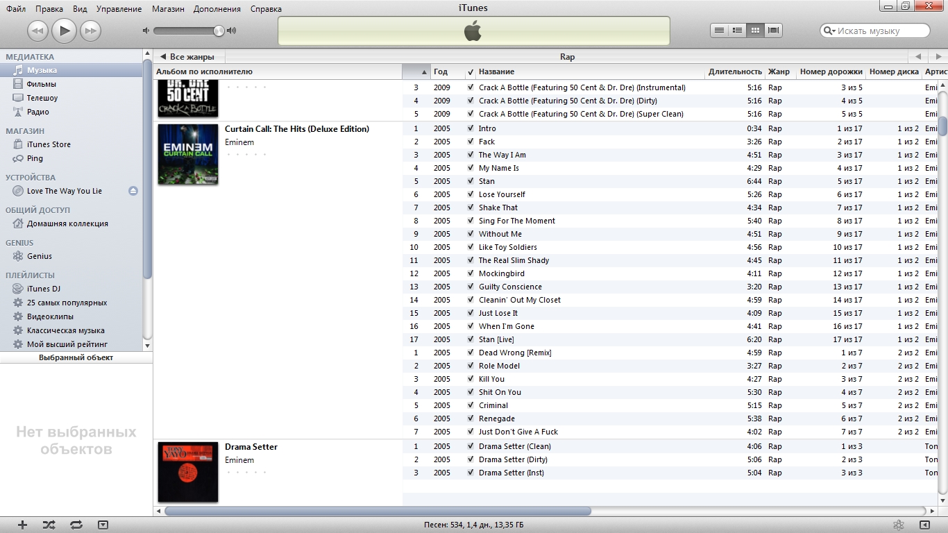The width and height of the screenshot is (948, 533).
Task: Toggle repeat in the bottom bar
Action: click(76, 525)
